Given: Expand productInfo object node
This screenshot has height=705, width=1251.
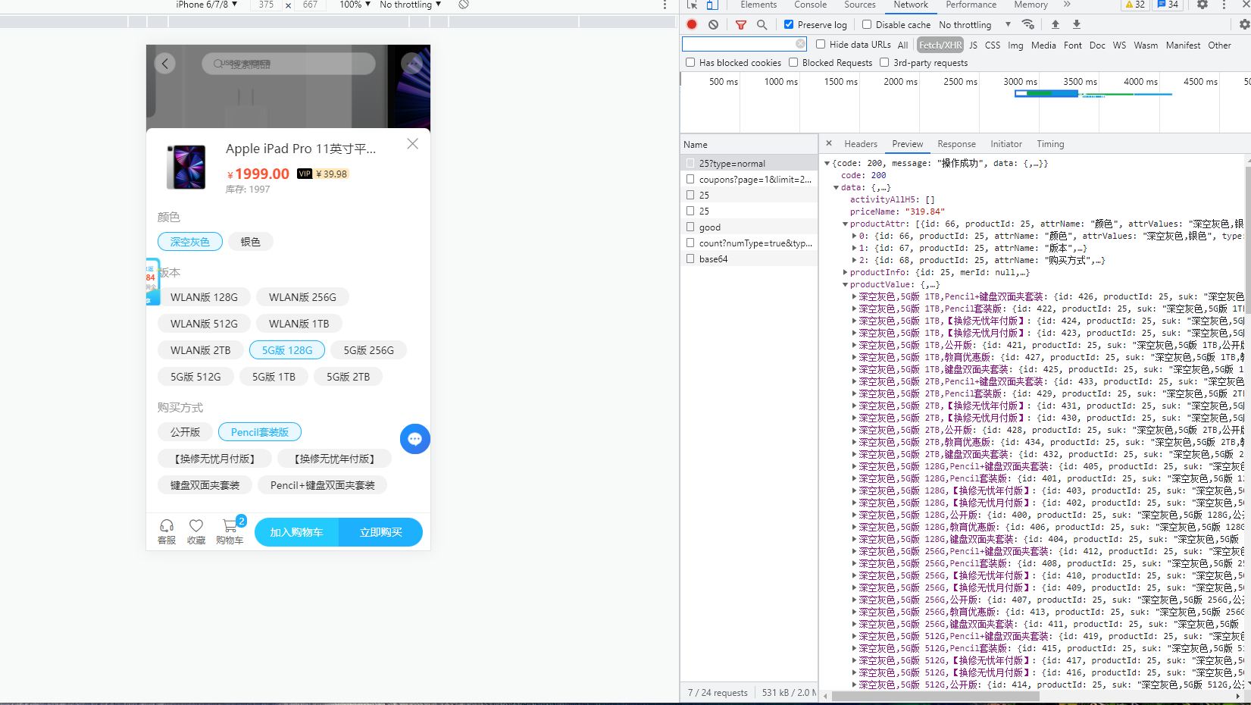Looking at the screenshot, I should (x=845, y=272).
